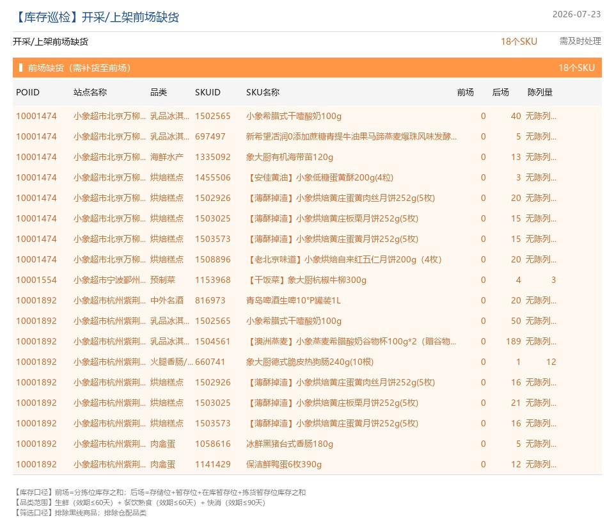Select SKUID 1508896
Screen dimensions: 614x532
pos(212,259)
